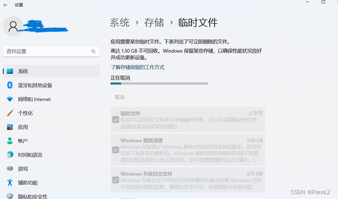Open 辅助功能 settings
The height and width of the screenshot is (199, 338).
(51, 183)
